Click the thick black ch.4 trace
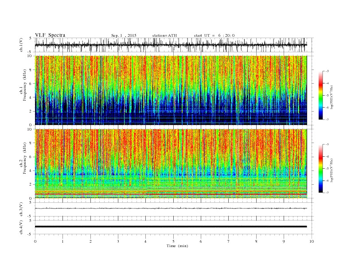This screenshot has height=271, width=351. pos(171,227)
